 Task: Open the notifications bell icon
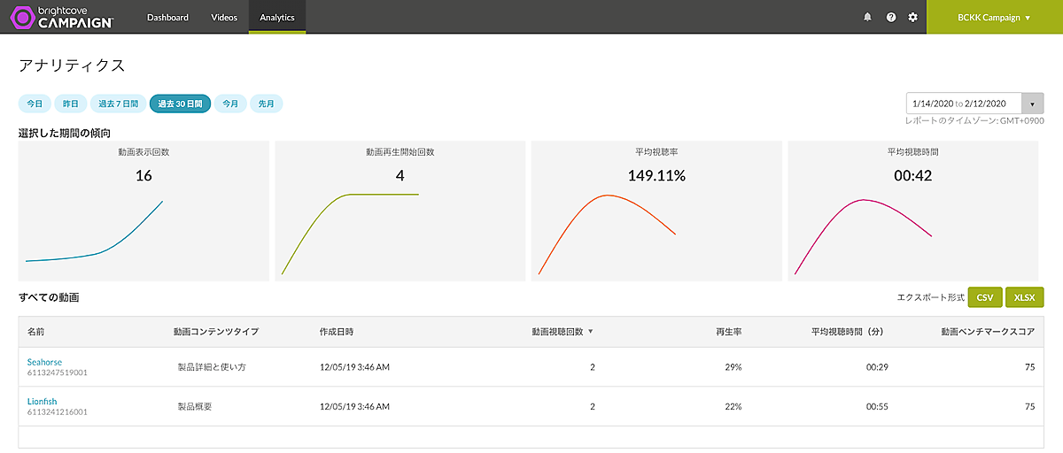[867, 17]
